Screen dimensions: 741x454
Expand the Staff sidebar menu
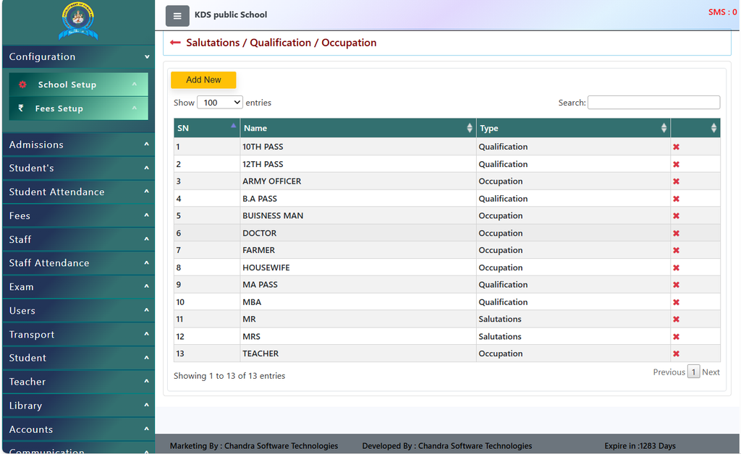click(78, 239)
